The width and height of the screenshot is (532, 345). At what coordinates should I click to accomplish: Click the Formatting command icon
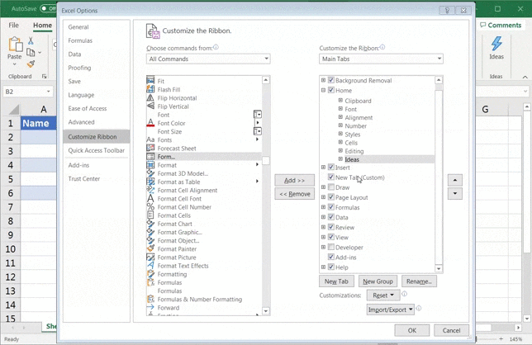pyautogui.click(x=150, y=274)
